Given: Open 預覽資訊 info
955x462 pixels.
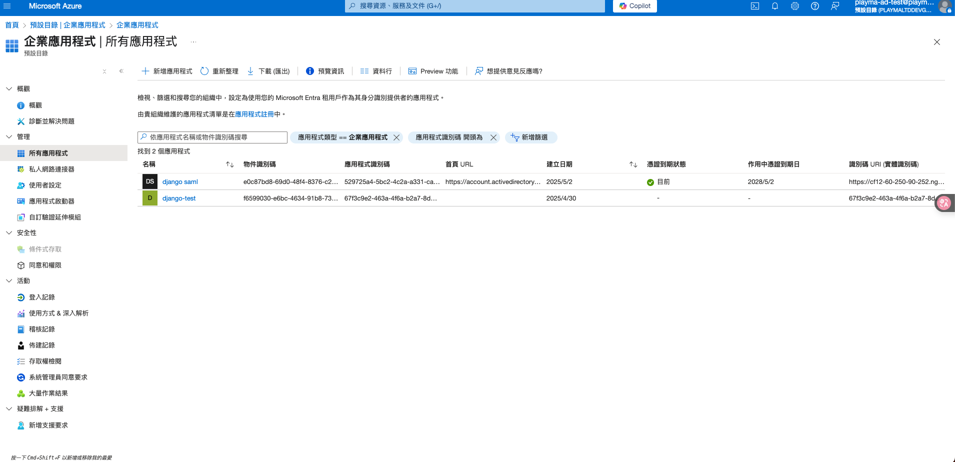Looking at the screenshot, I should point(325,71).
